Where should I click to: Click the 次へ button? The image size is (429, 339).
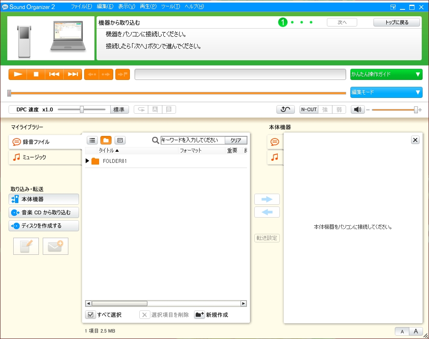pyautogui.click(x=341, y=22)
